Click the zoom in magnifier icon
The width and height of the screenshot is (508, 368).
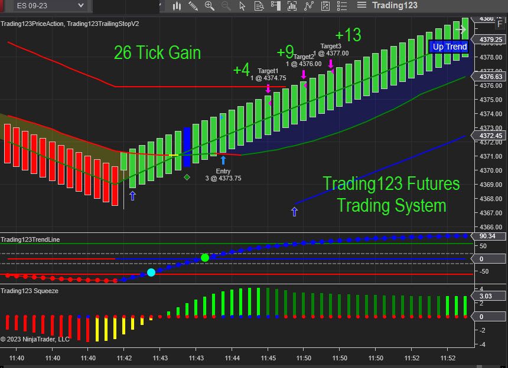pos(210,6)
